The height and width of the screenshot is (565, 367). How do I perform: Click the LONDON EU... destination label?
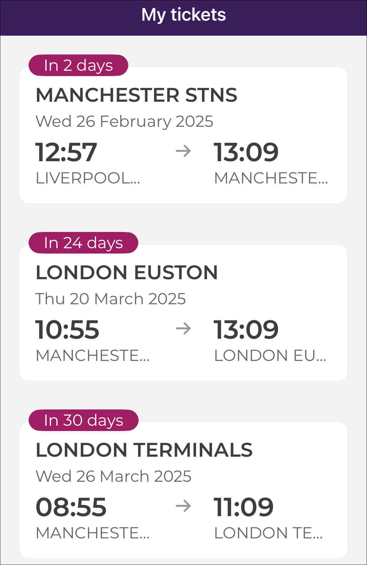point(270,356)
